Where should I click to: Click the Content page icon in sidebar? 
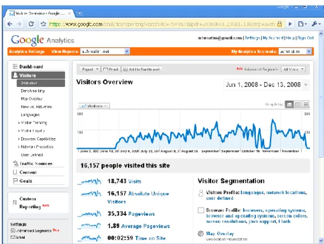(x=15, y=172)
